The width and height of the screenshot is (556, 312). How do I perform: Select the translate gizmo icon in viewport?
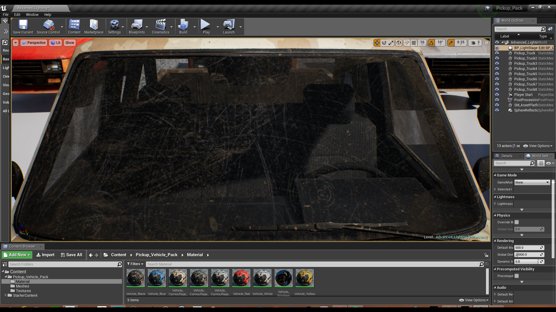[377, 43]
